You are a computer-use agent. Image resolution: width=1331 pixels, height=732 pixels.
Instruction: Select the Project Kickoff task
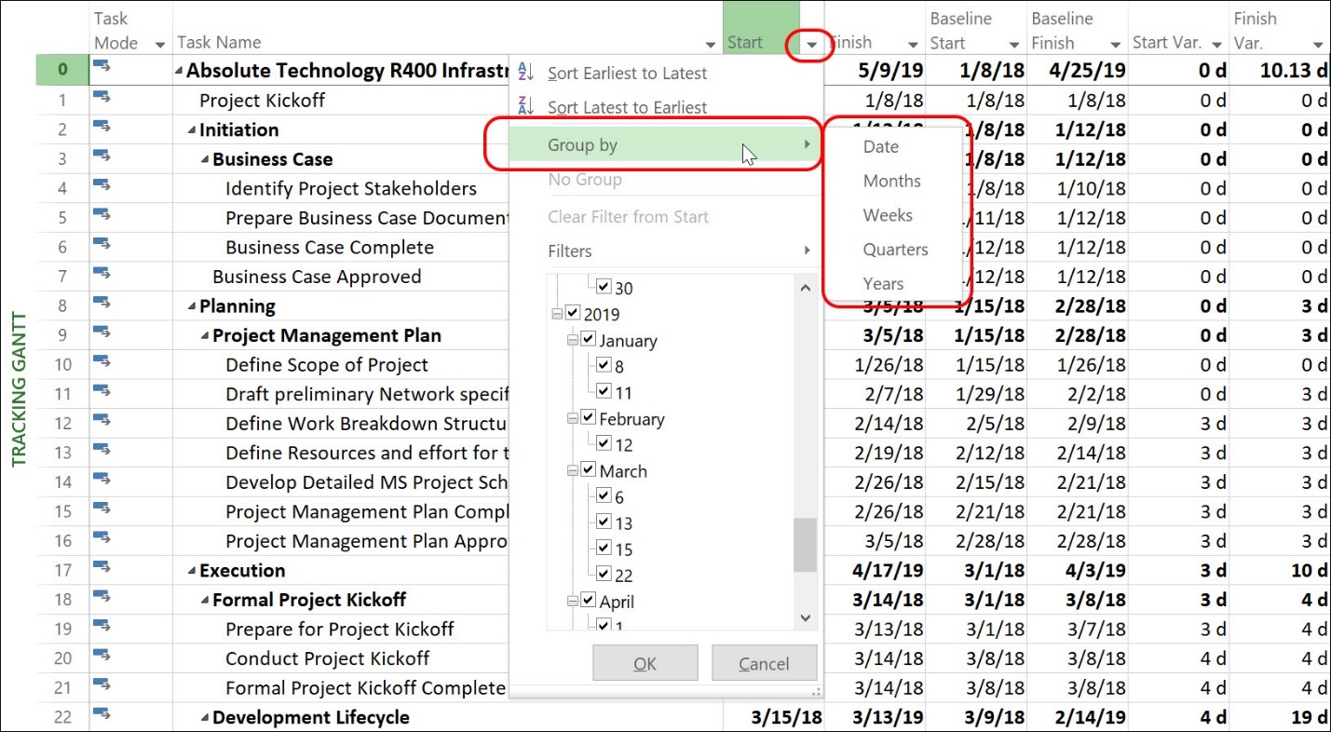point(262,101)
